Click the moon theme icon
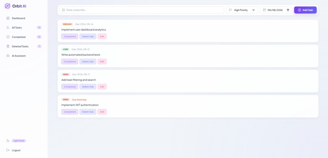 click(8, 141)
